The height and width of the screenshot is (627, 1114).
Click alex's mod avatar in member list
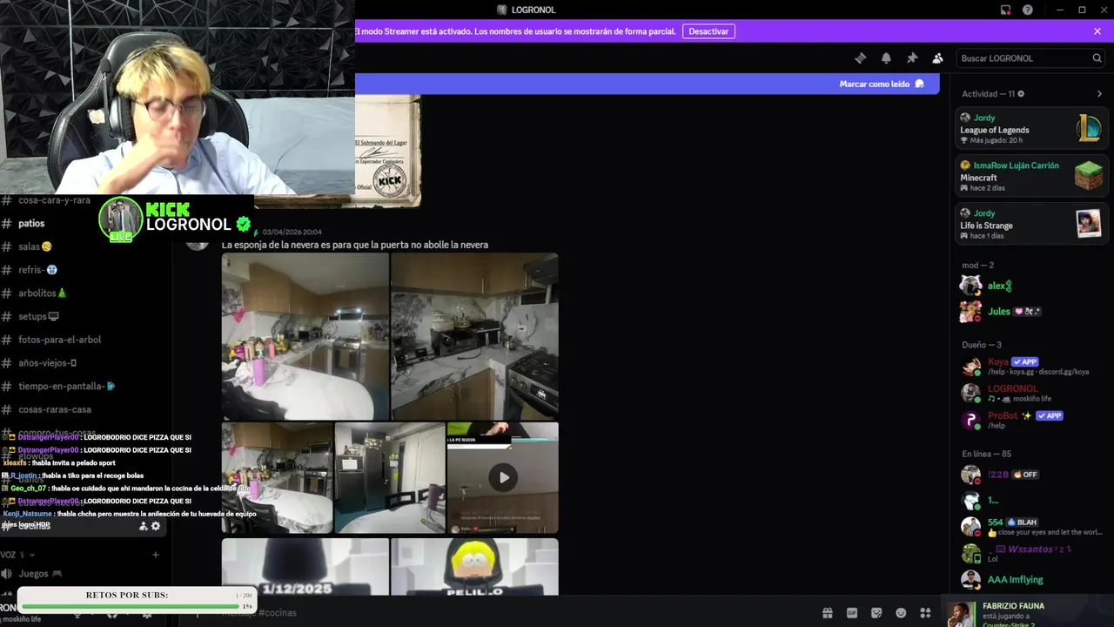click(970, 286)
